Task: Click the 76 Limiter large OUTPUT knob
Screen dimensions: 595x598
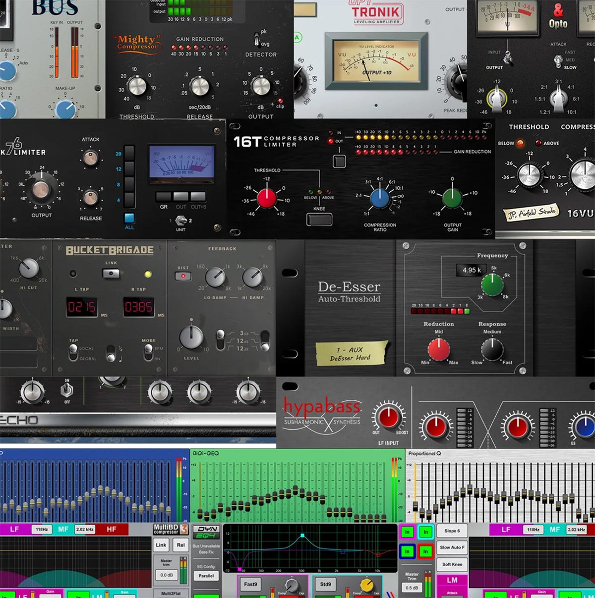Action: pos(41,189)
